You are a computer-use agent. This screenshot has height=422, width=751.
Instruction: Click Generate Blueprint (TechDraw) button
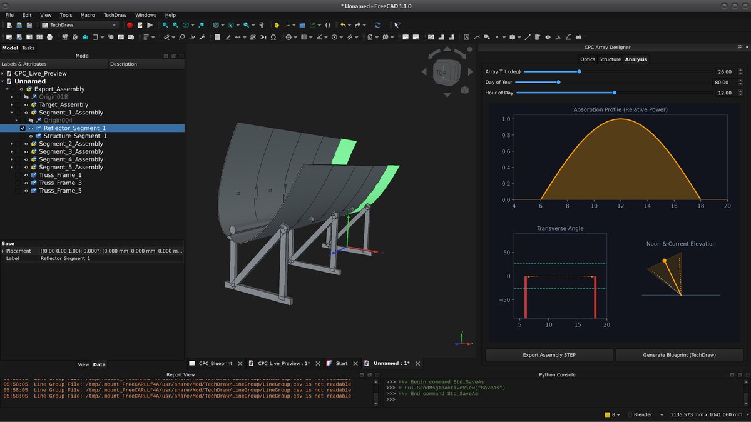[x=679, y=355]
